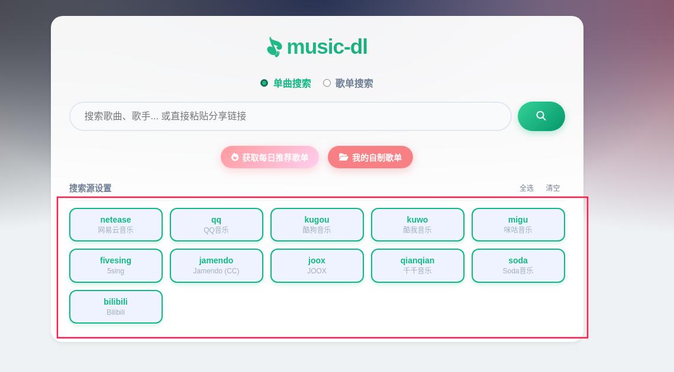
Task: Click the magnifier search button
Action: click(x=541, y=116)
